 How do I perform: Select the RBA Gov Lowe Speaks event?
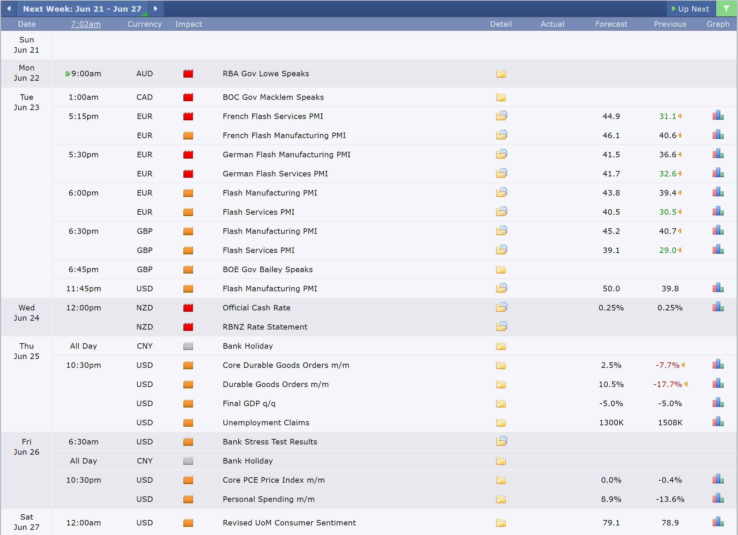(266, 73)
